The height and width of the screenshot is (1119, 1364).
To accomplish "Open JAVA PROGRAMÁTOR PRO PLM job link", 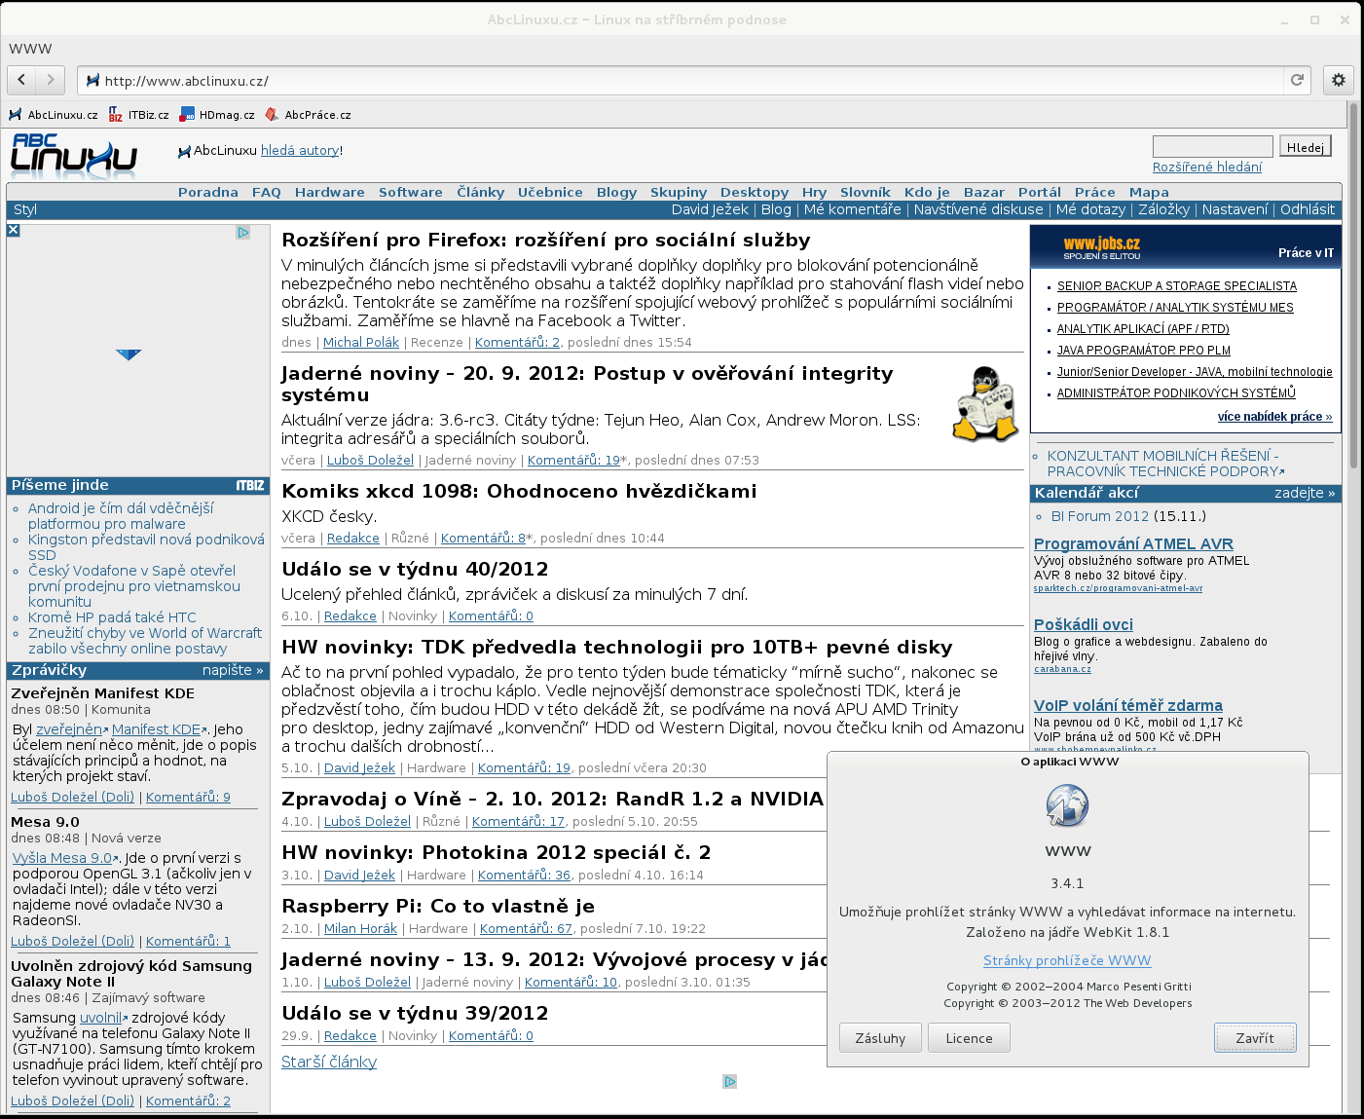I will 1144,351.
